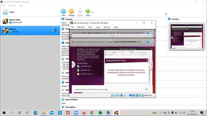Open the Show button dropdown arrow
207x116 pixels.
(93, 12)
